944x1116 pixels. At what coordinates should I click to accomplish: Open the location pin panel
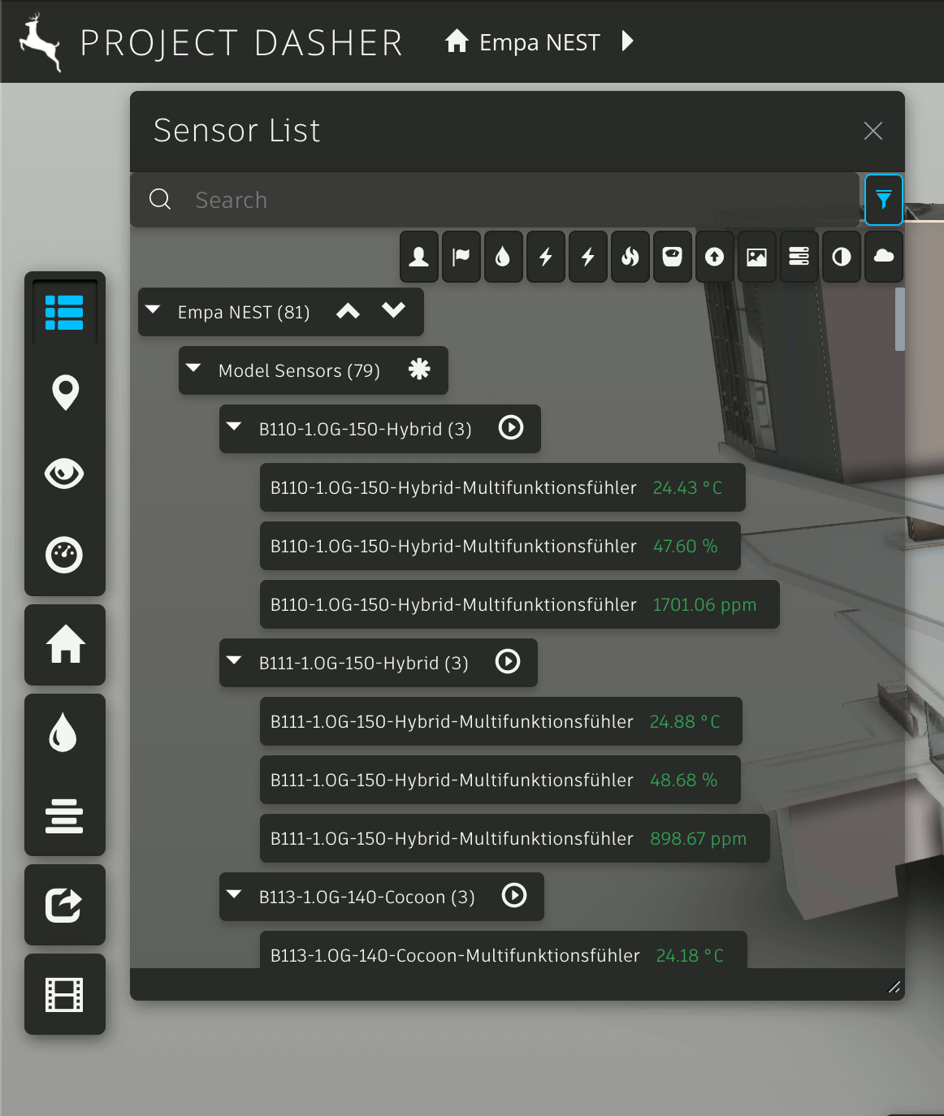(x=65, y=392)
